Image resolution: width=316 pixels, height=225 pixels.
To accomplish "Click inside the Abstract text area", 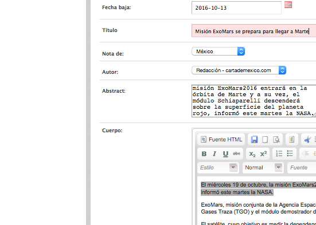I will pyautogui.click(x=253, y=101).
